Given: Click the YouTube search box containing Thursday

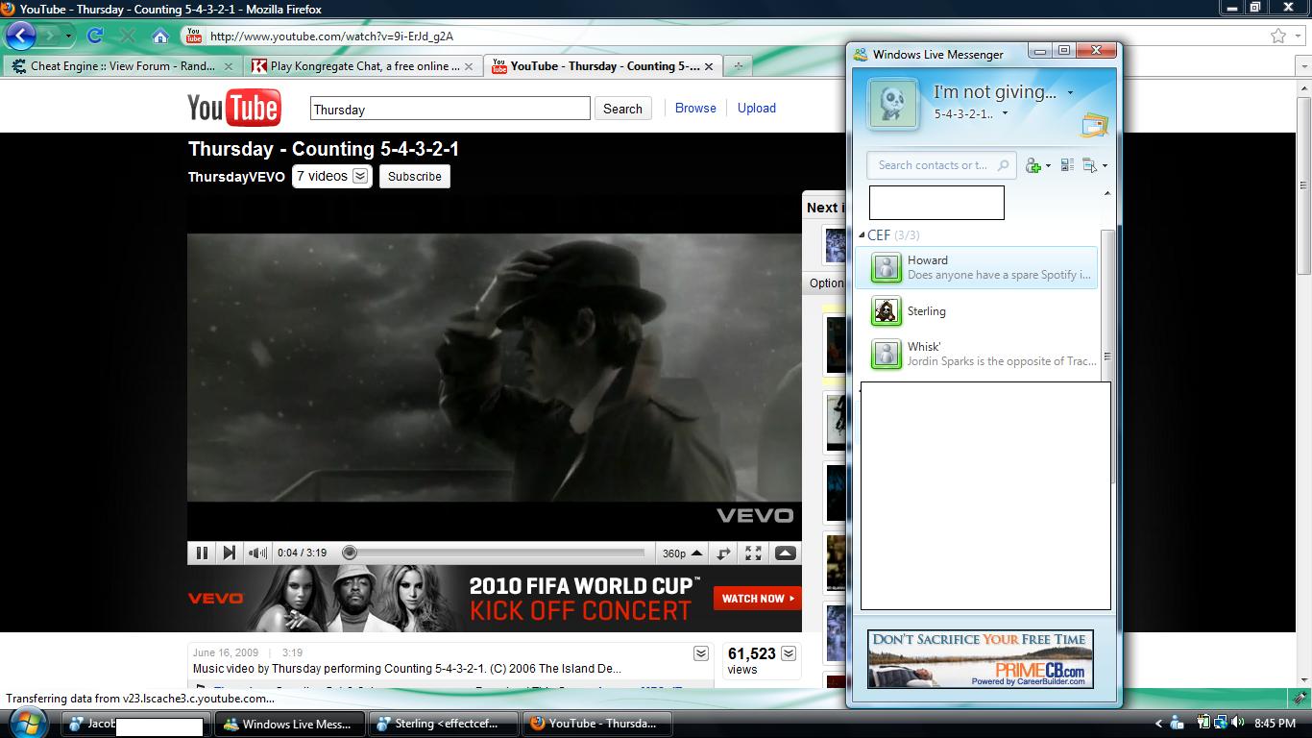Looking at the screenshot, I should 449,109.
